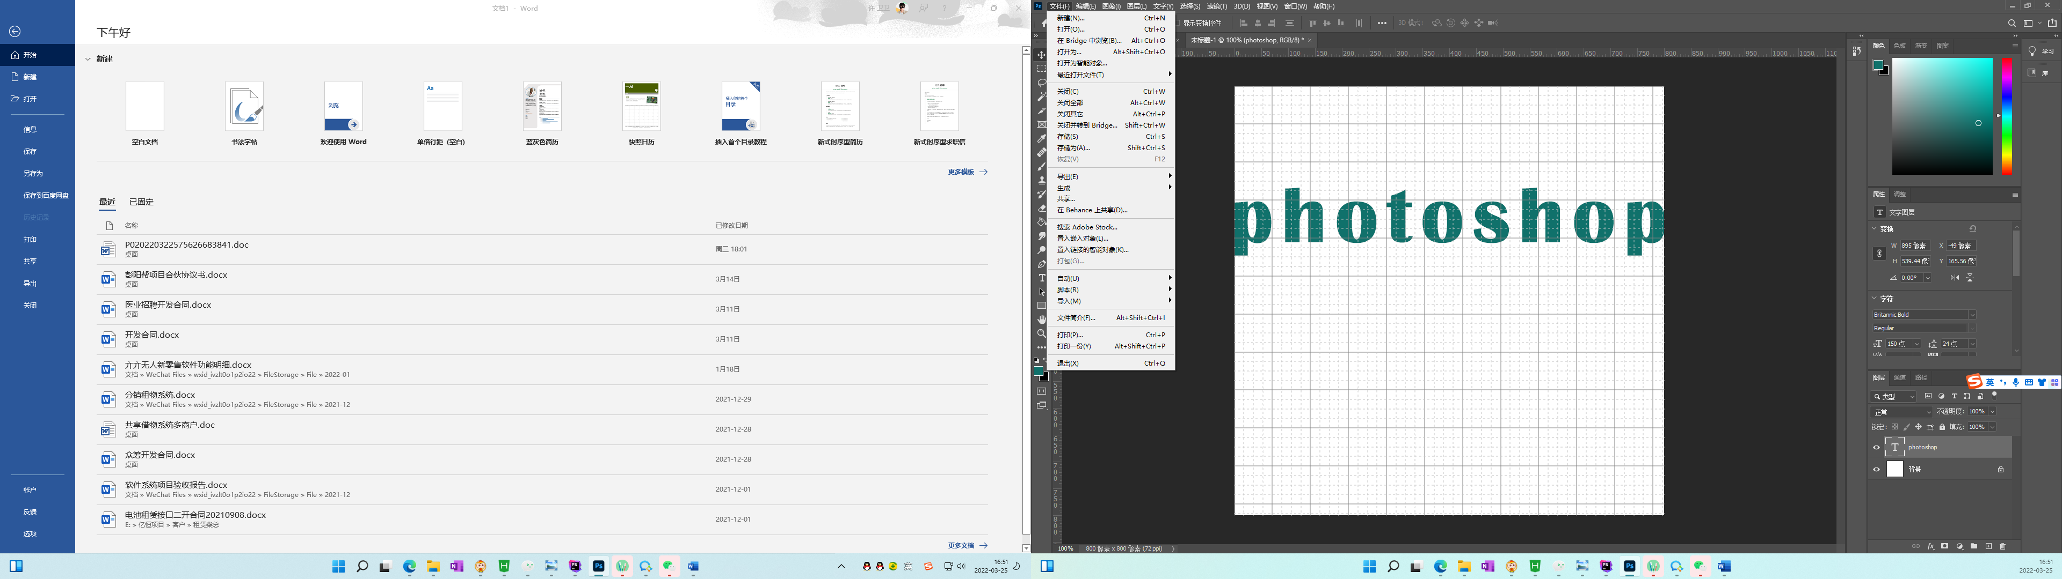Click the flip horizontal icon in Properties

(x=1955, y=278)
